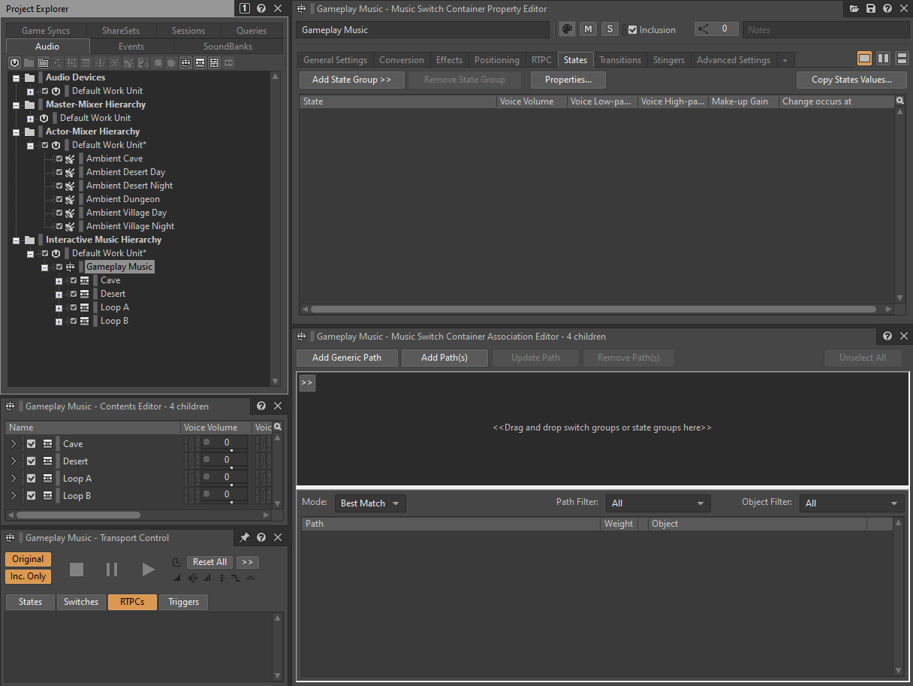This screenshot has width=913, height=686.
Task: Click Reset All in Transport Control
Action: (209, 562)
